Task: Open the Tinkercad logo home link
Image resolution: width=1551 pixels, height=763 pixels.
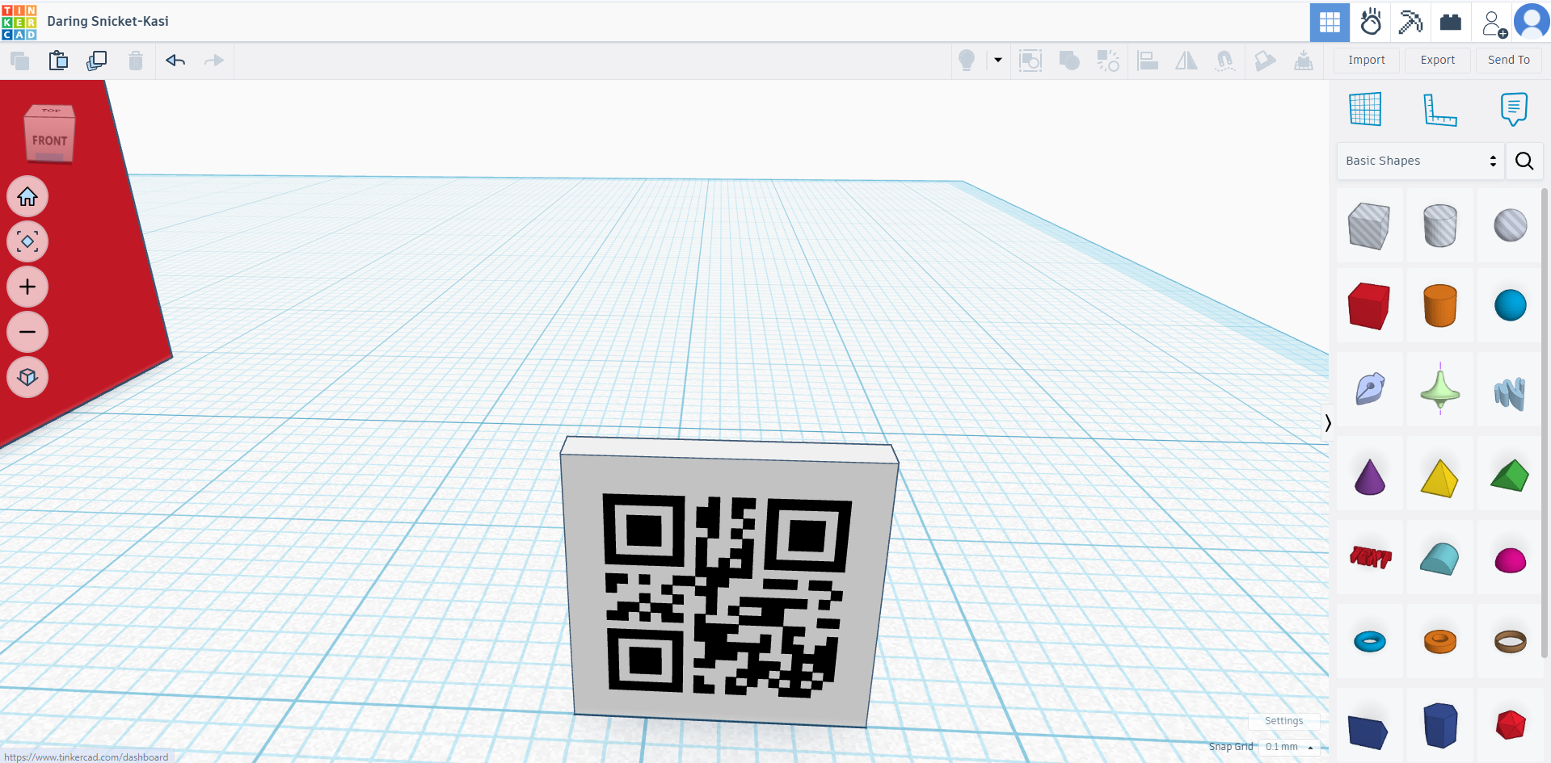Action: click(19, 22)
